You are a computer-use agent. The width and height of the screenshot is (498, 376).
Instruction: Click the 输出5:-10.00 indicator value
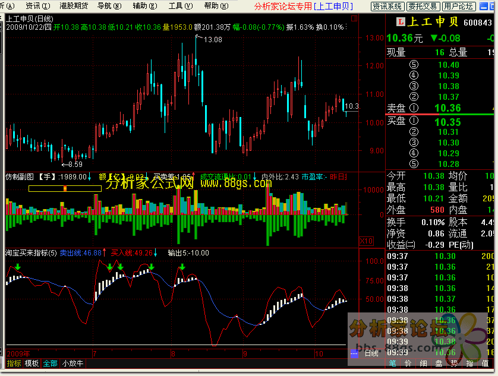(x=188, y=253)
